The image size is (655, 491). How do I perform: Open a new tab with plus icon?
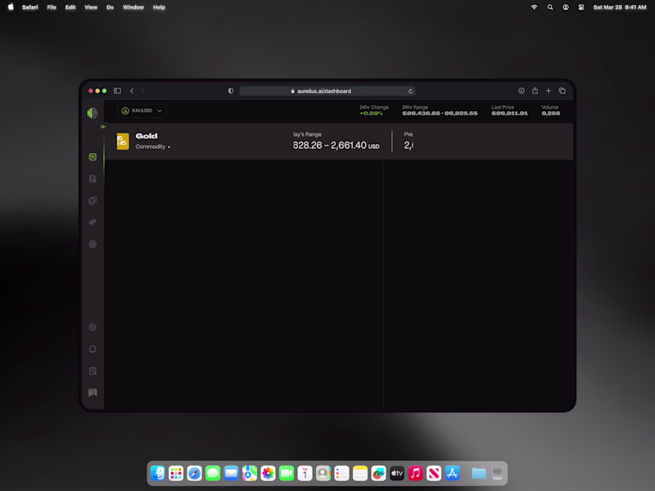click(x=549, y=91)
